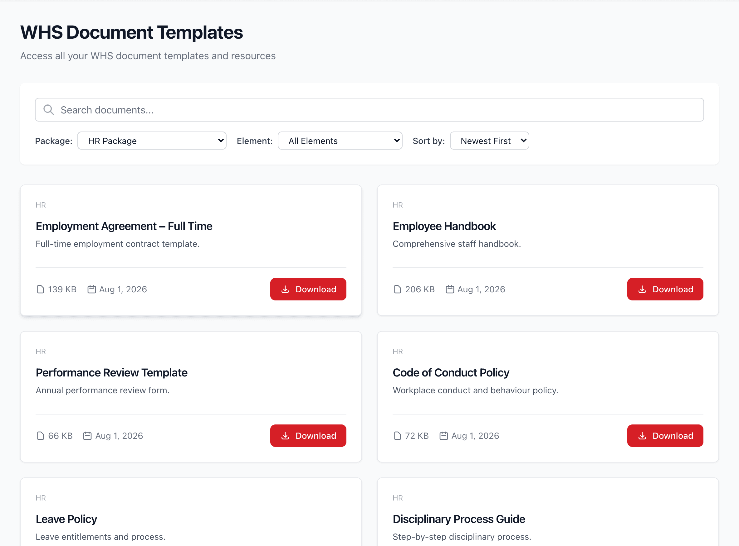Image resolution: width=739 pixels, height=546 pixels.
Task: Click 'Full-time employment contract template.' description
Action: pos(117,244)
